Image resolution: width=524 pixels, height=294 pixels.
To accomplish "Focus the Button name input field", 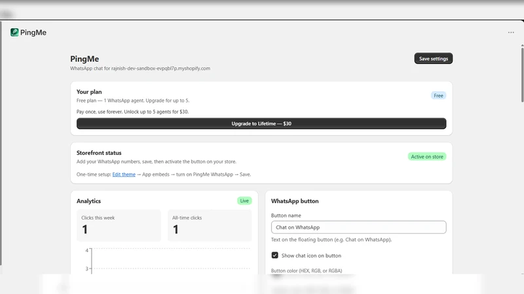I will click(358, 227).
